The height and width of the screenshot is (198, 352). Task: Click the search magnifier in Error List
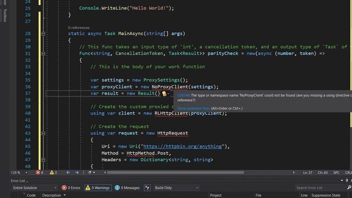[349, 188]
